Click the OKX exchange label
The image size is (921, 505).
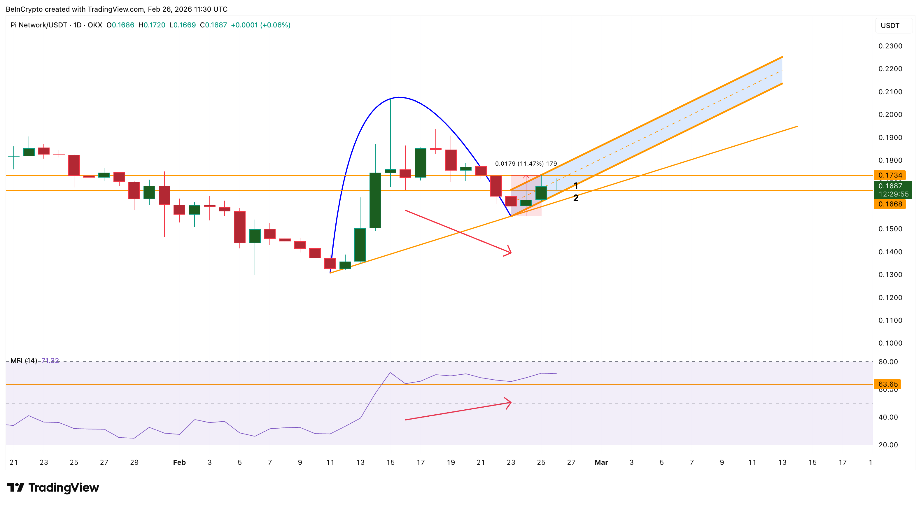tap(95, 25)
